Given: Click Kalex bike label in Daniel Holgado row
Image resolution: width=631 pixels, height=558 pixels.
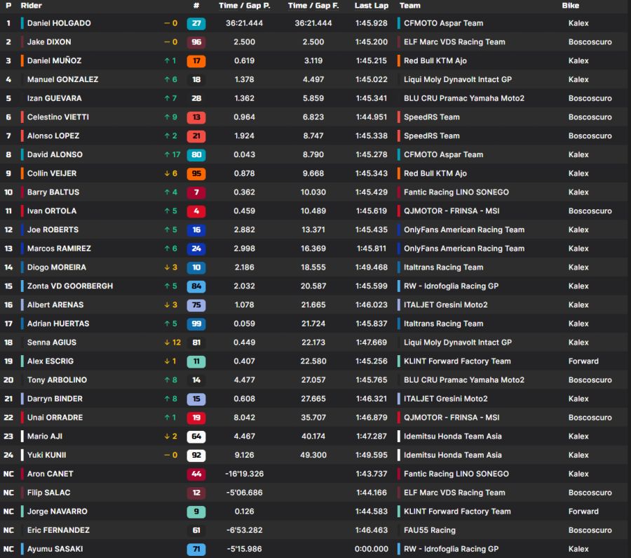Looking at the screenshot, I should coord(578,23).
